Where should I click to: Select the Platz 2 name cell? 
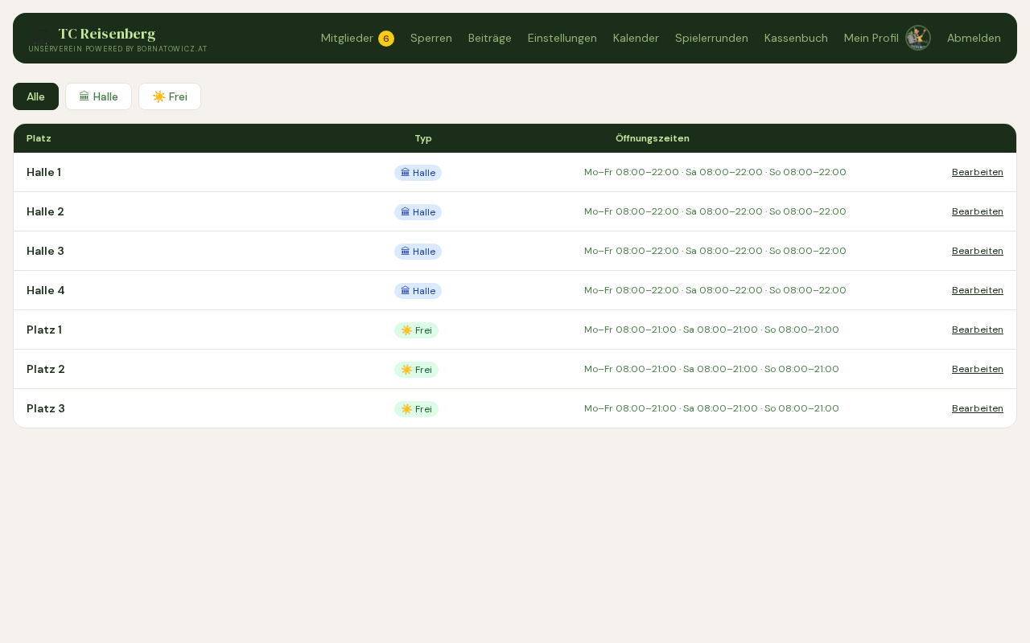(46, 369)
